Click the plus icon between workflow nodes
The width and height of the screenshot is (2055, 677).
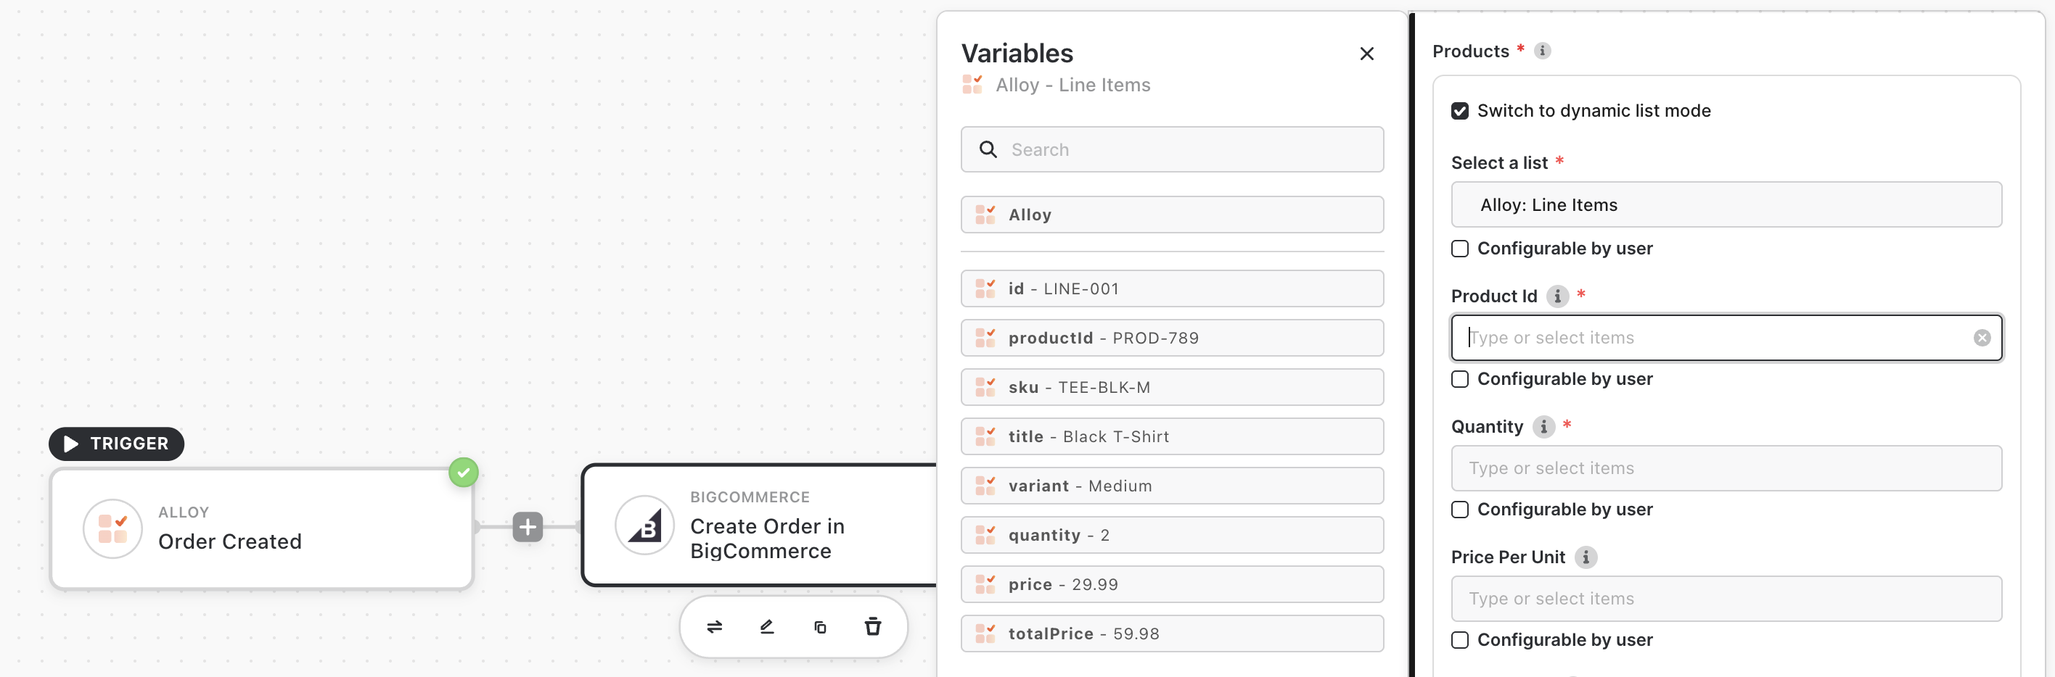click(528, 526)
